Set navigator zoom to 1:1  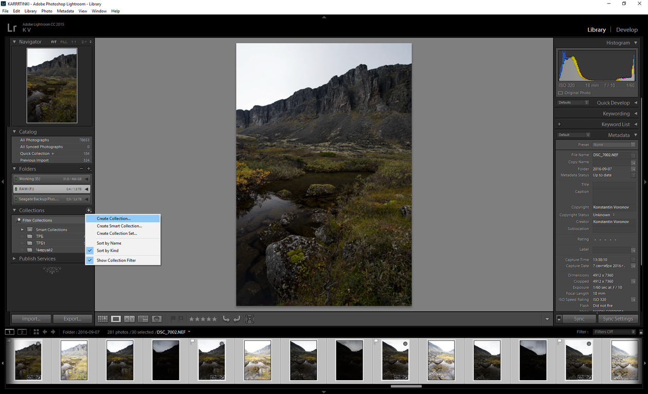click(x=74, y=42)
